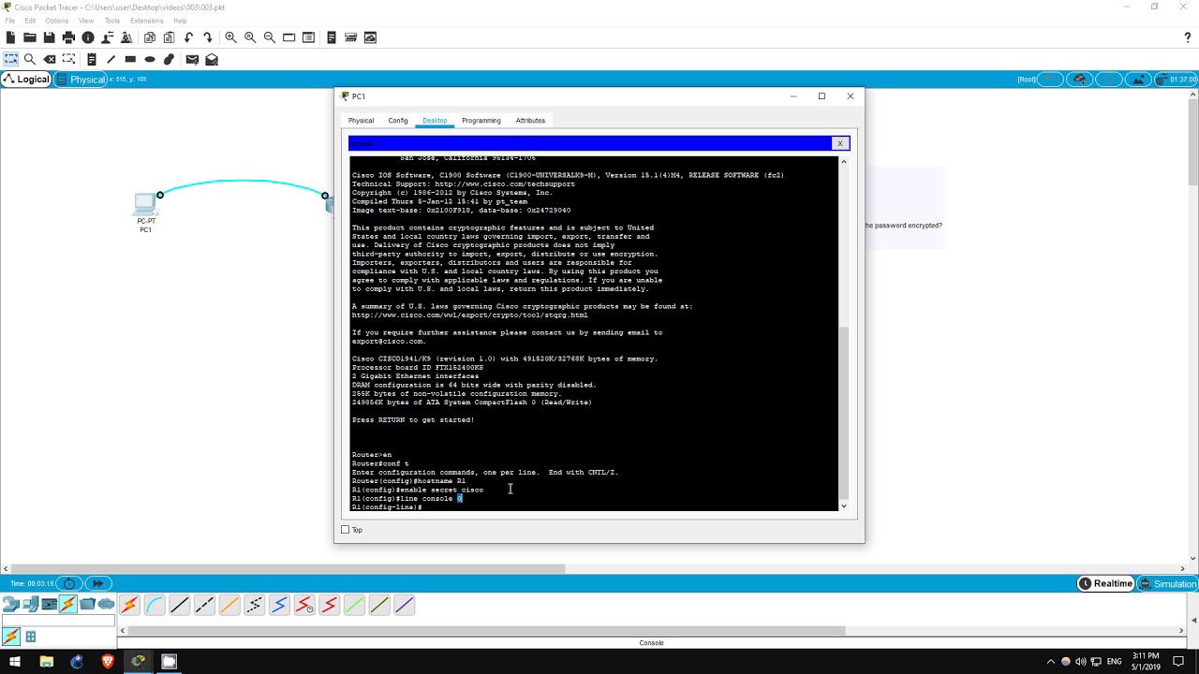Screen dimensions: 1199x674
Task: Open the File menu
Action: (10, 21)
